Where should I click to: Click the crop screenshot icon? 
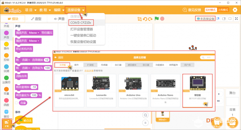pos(139,19)
